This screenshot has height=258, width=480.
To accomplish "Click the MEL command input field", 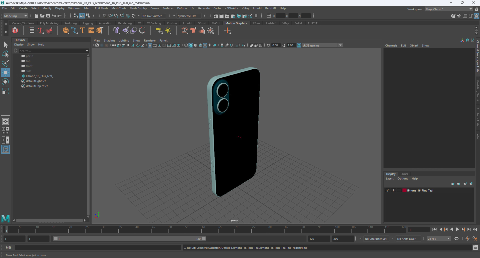I will click(97, 247).
